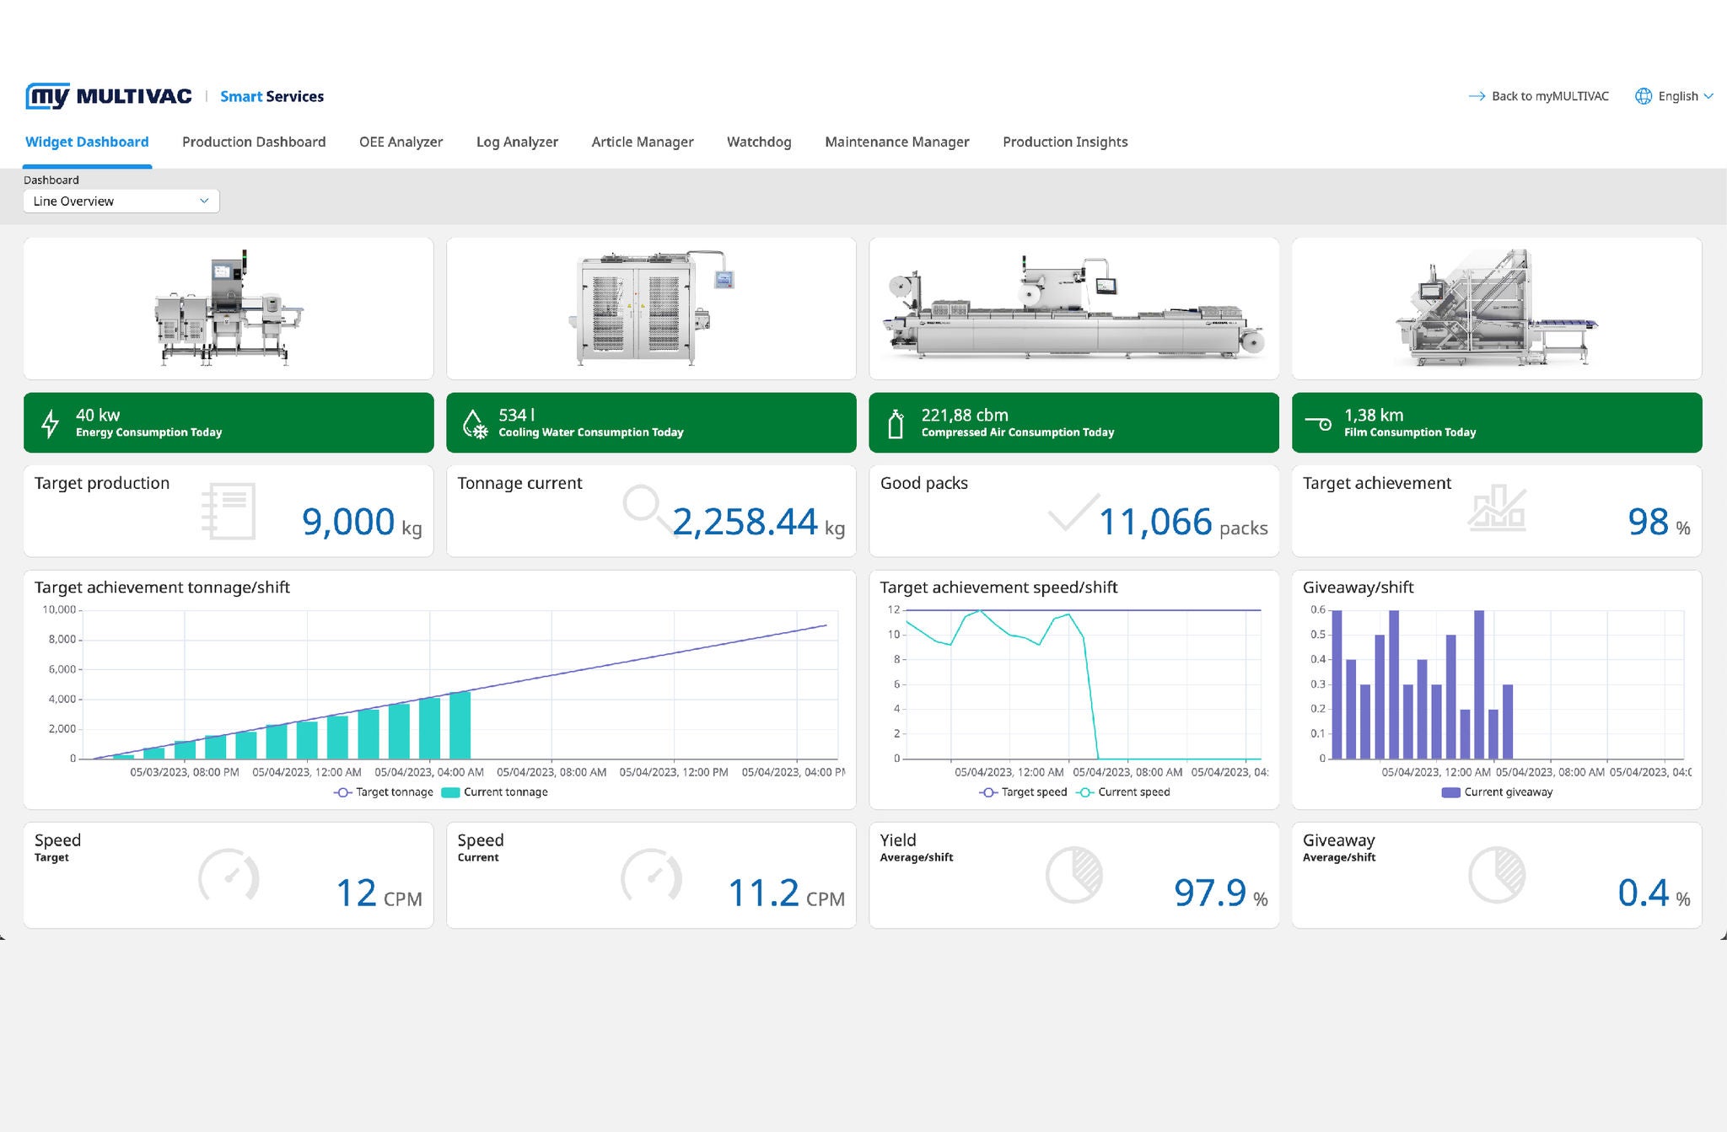The width and height of the screenshot is (1727, 1132).
Task: Click the pie chart icon in Yield
Action: point(1073,876)
